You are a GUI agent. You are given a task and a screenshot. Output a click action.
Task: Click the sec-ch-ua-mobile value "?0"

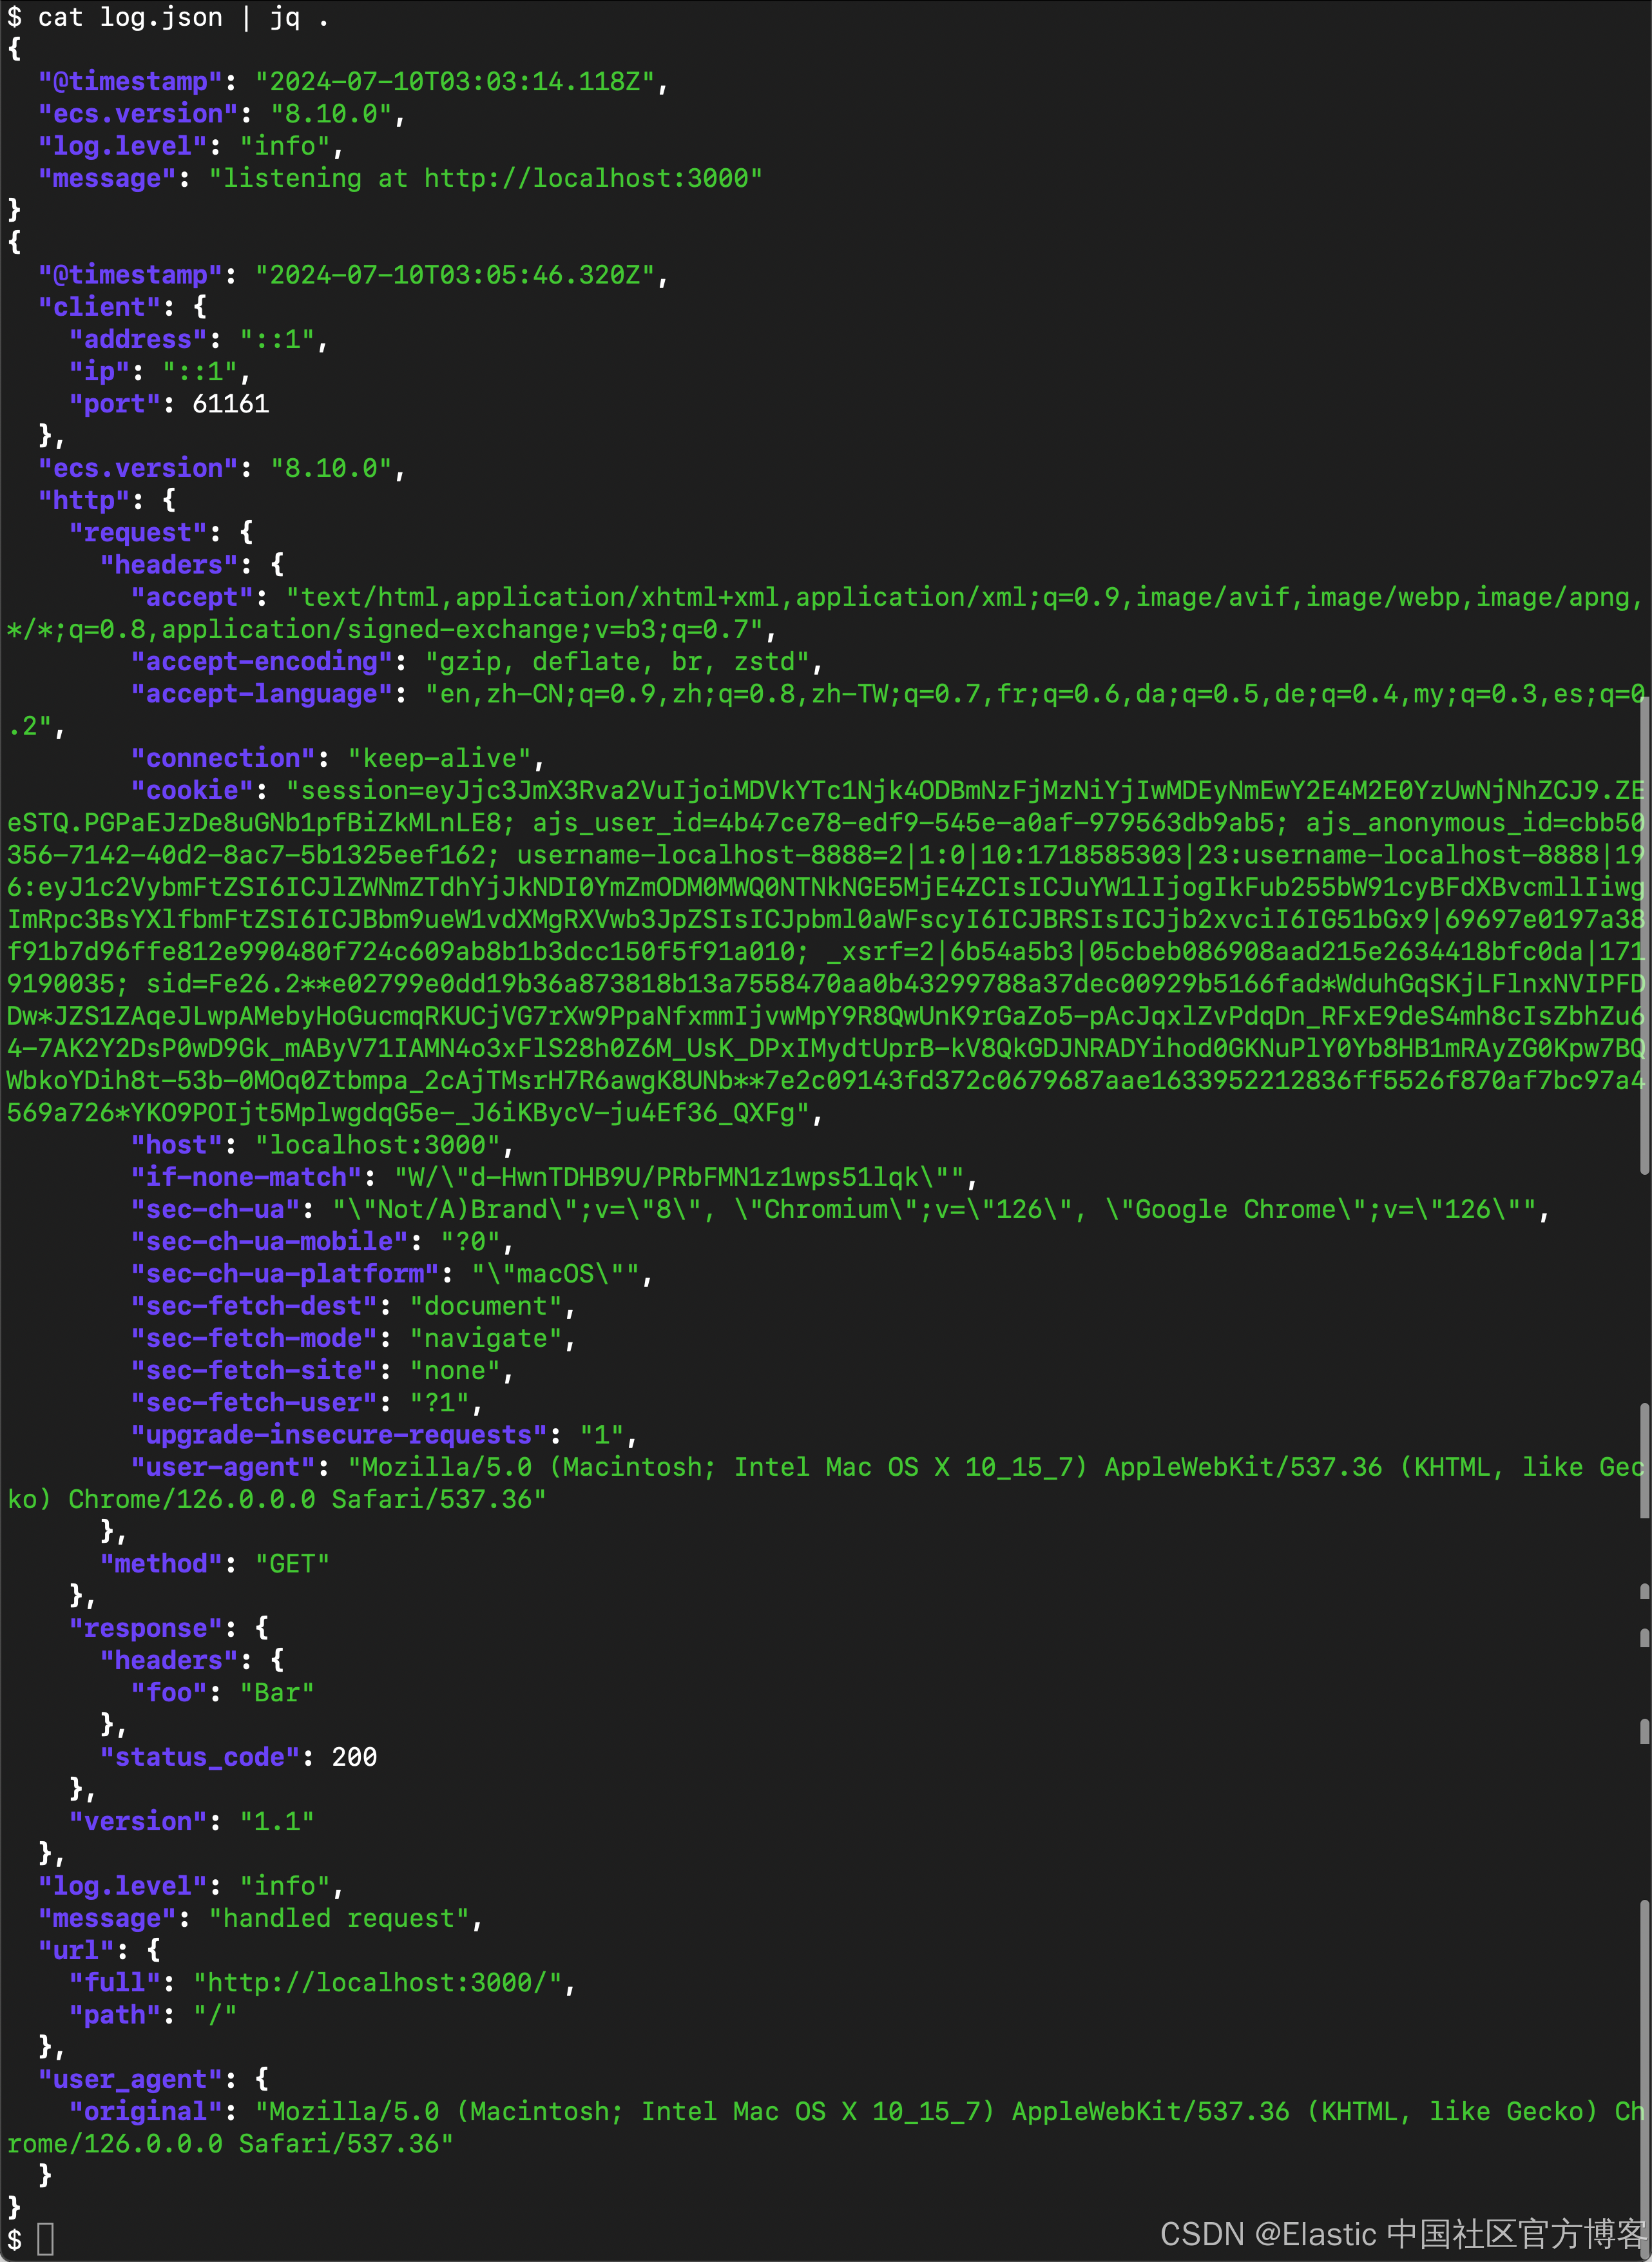470,1241
